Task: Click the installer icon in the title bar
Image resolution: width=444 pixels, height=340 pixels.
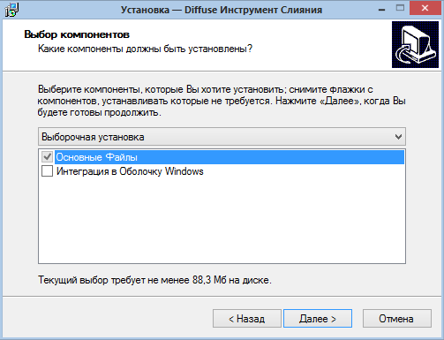Action: click(x=11, y=10)
